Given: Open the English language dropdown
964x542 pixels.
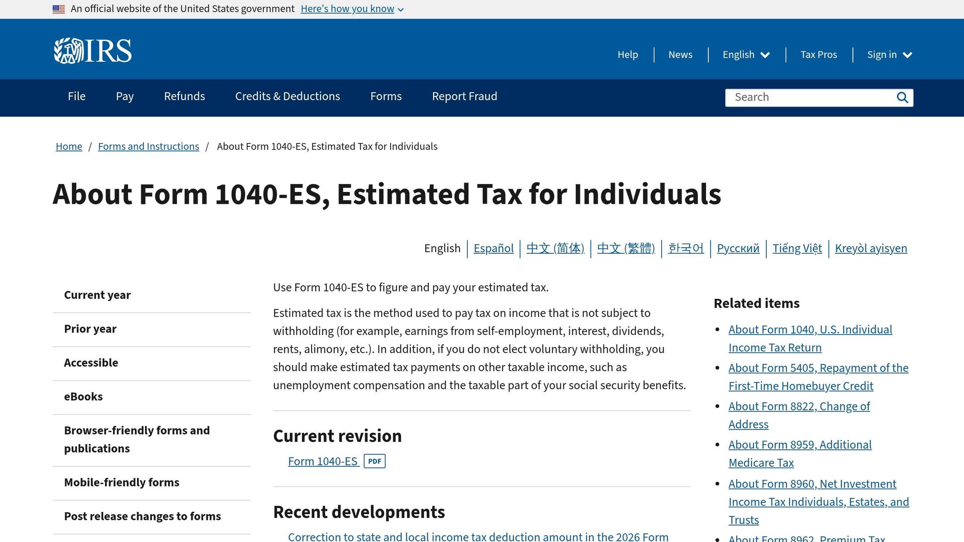Looking at the screenshot, I should (746, 55).
